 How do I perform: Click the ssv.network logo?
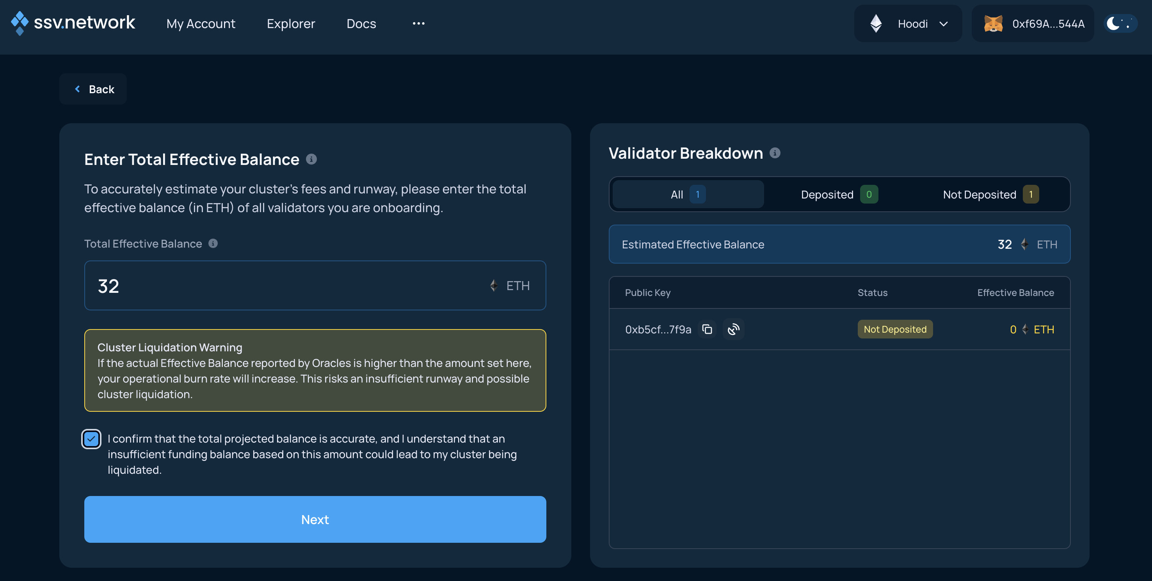click(73, 23)
